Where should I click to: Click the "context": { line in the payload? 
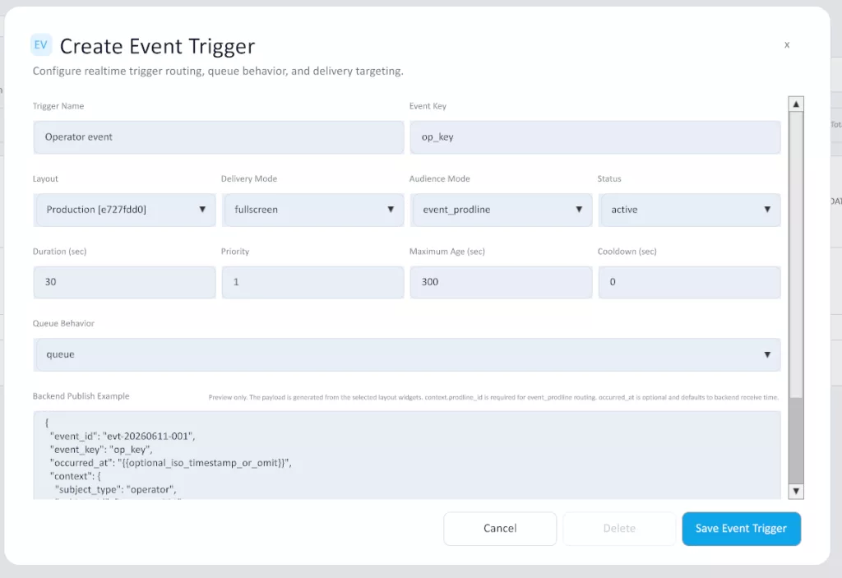click(x=75, y=476)
